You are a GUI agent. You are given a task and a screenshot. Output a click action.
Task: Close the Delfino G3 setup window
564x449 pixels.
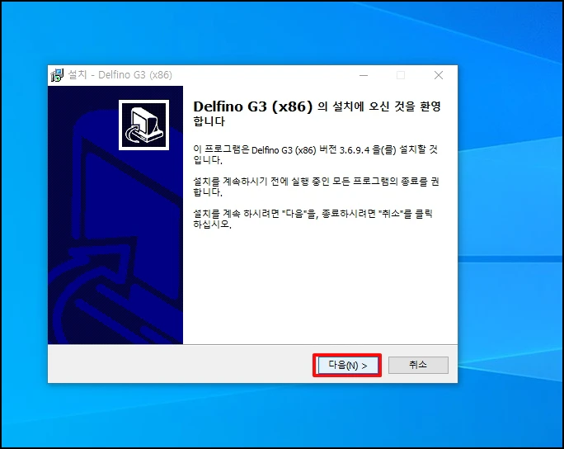[x=439, y=75]
